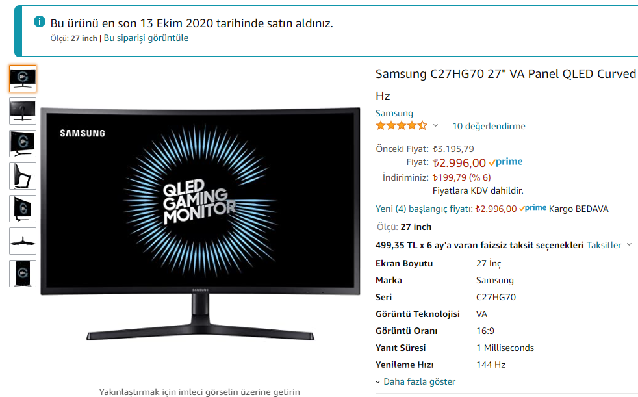Click the prime badge beside the price
The image size is (638, 397).
(505, 162)
